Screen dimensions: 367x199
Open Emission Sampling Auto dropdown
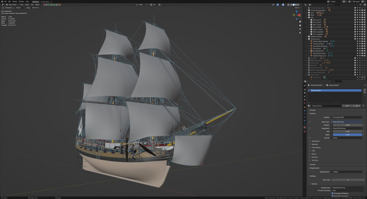(348, 190)
